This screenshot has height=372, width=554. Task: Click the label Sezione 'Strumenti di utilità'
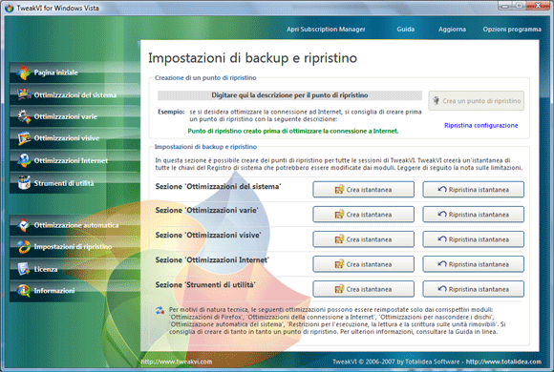(205, 285)
